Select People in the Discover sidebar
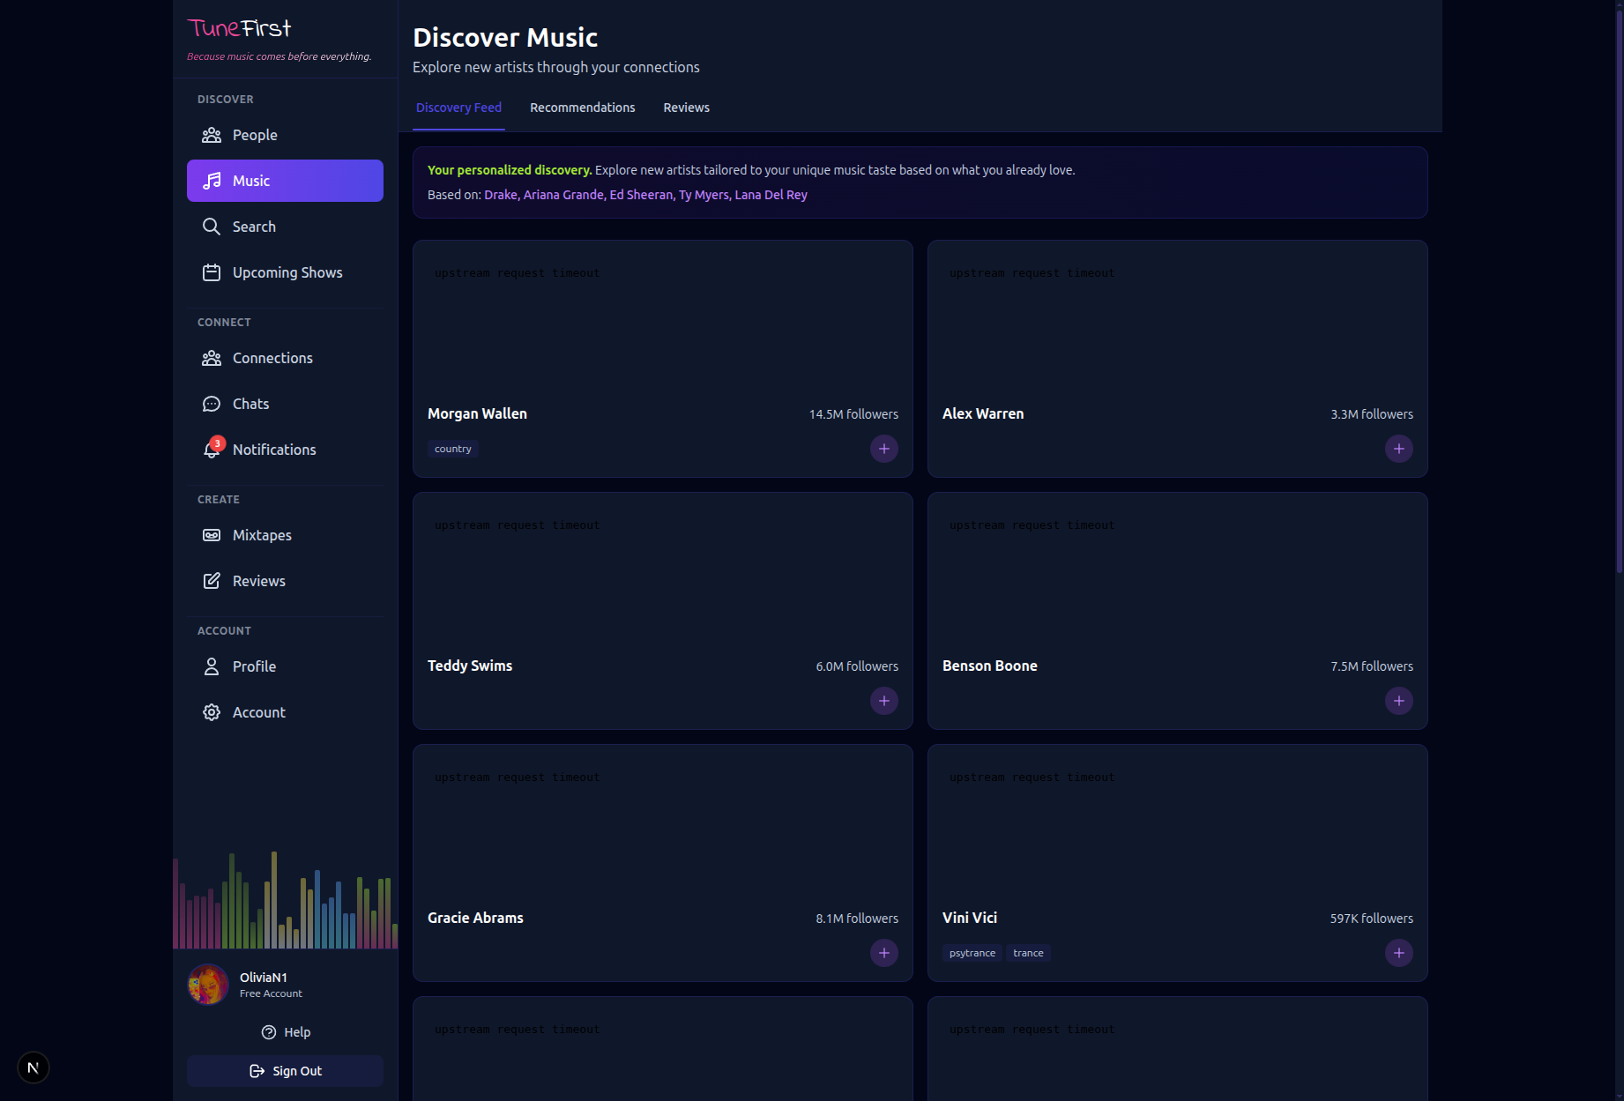This screenshot has width=1624, height=1101. [254, 134]
